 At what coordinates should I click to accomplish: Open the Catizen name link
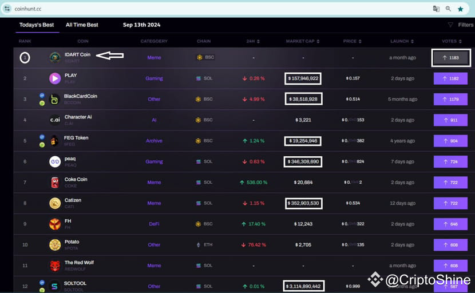[73, 200]
